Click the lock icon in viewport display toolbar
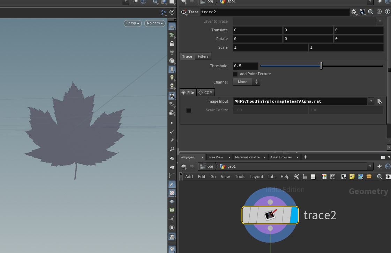 [x=172, y=44]
